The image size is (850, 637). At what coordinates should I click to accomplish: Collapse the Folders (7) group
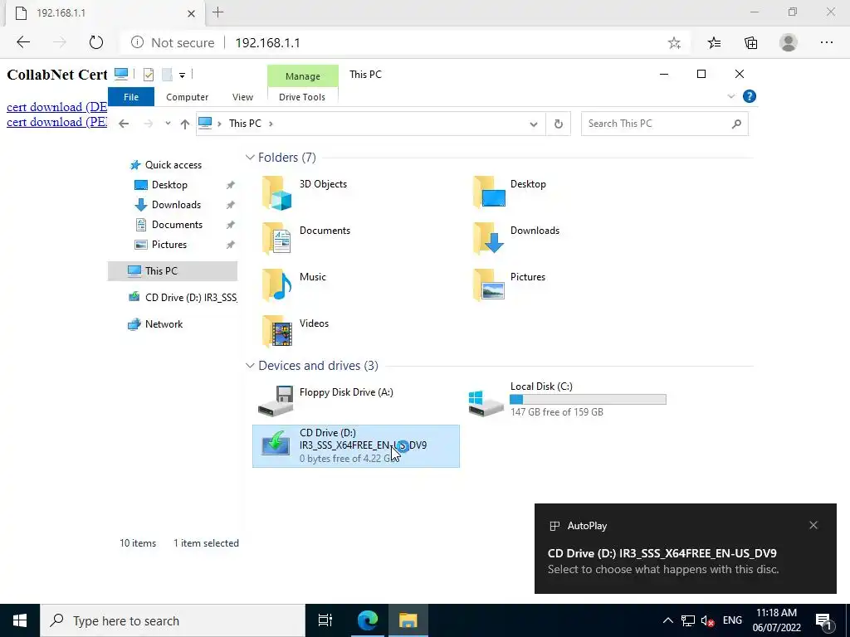(x=250, y=158)
